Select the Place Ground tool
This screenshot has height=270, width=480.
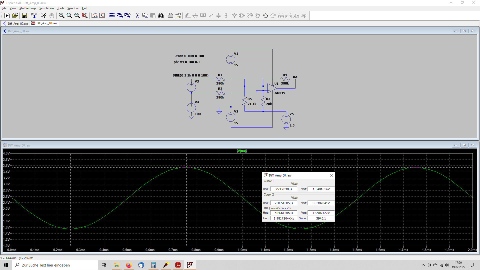pos(195,16)
